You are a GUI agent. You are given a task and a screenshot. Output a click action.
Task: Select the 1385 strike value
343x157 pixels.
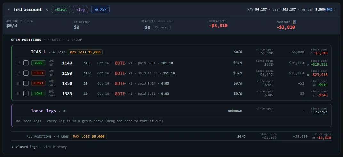pos(67,94)
